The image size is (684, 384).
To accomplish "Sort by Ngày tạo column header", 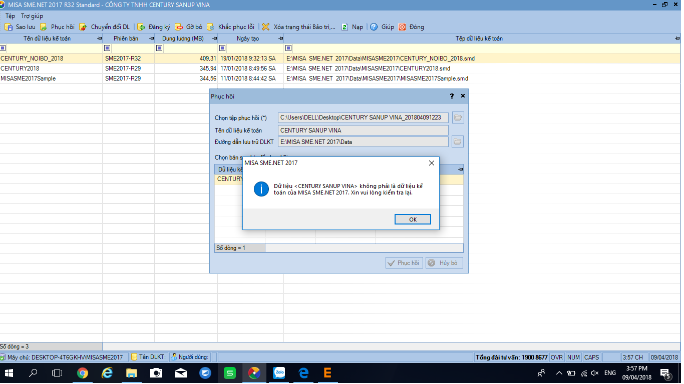I will click(248, 38).
